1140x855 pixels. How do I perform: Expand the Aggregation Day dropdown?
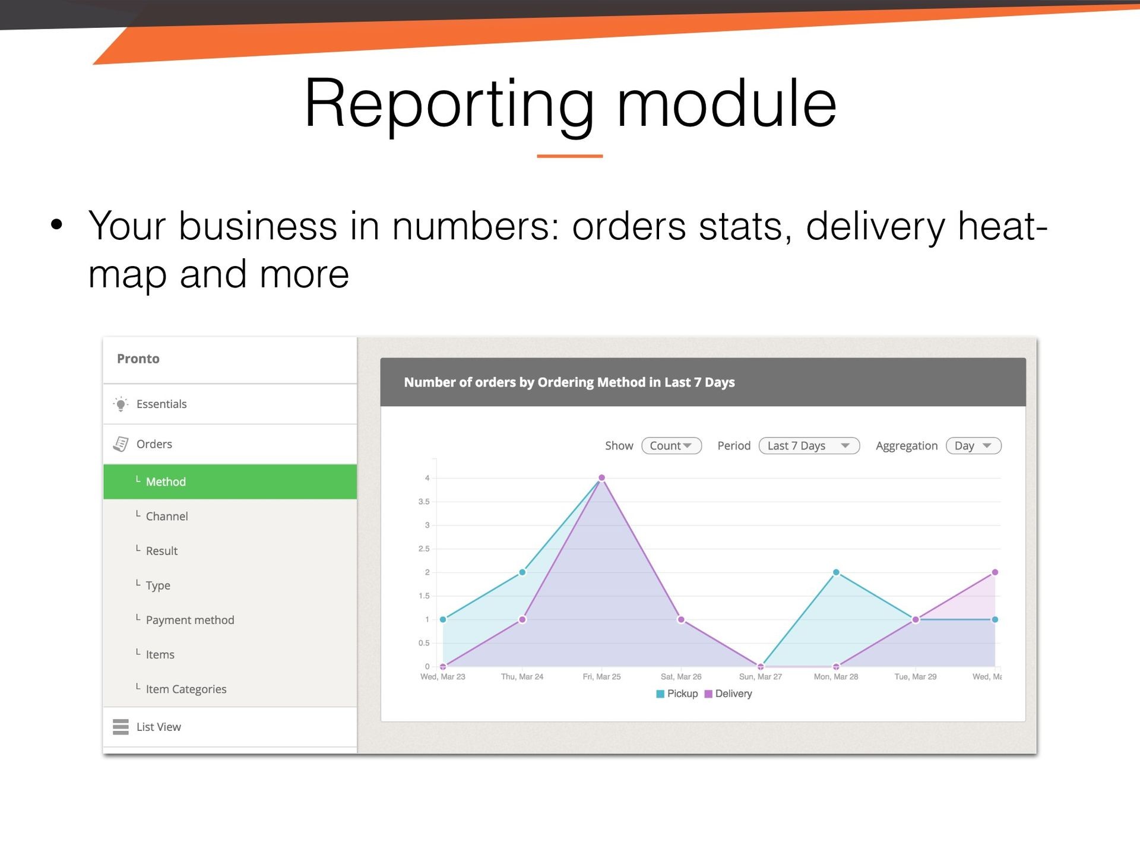click(973, 446)
